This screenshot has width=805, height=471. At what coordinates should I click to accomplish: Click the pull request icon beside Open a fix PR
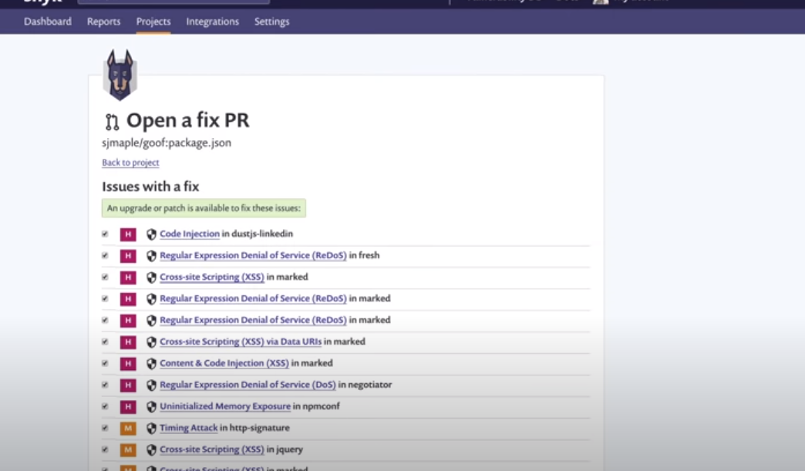[x=112, y=122]
